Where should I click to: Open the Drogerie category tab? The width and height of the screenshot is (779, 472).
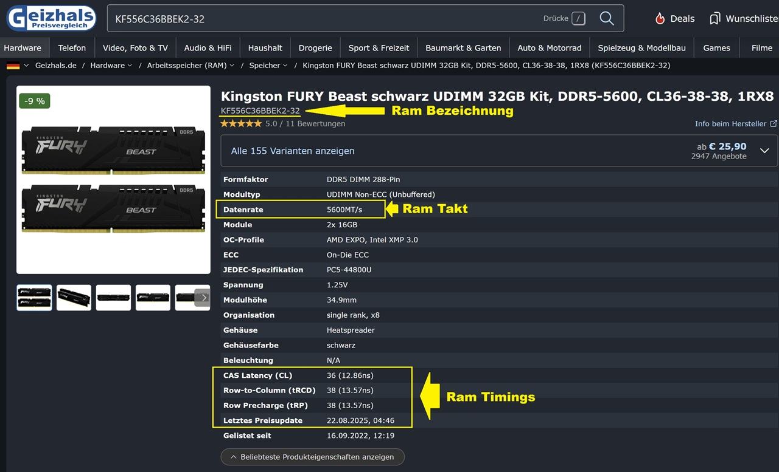[315, 48]
